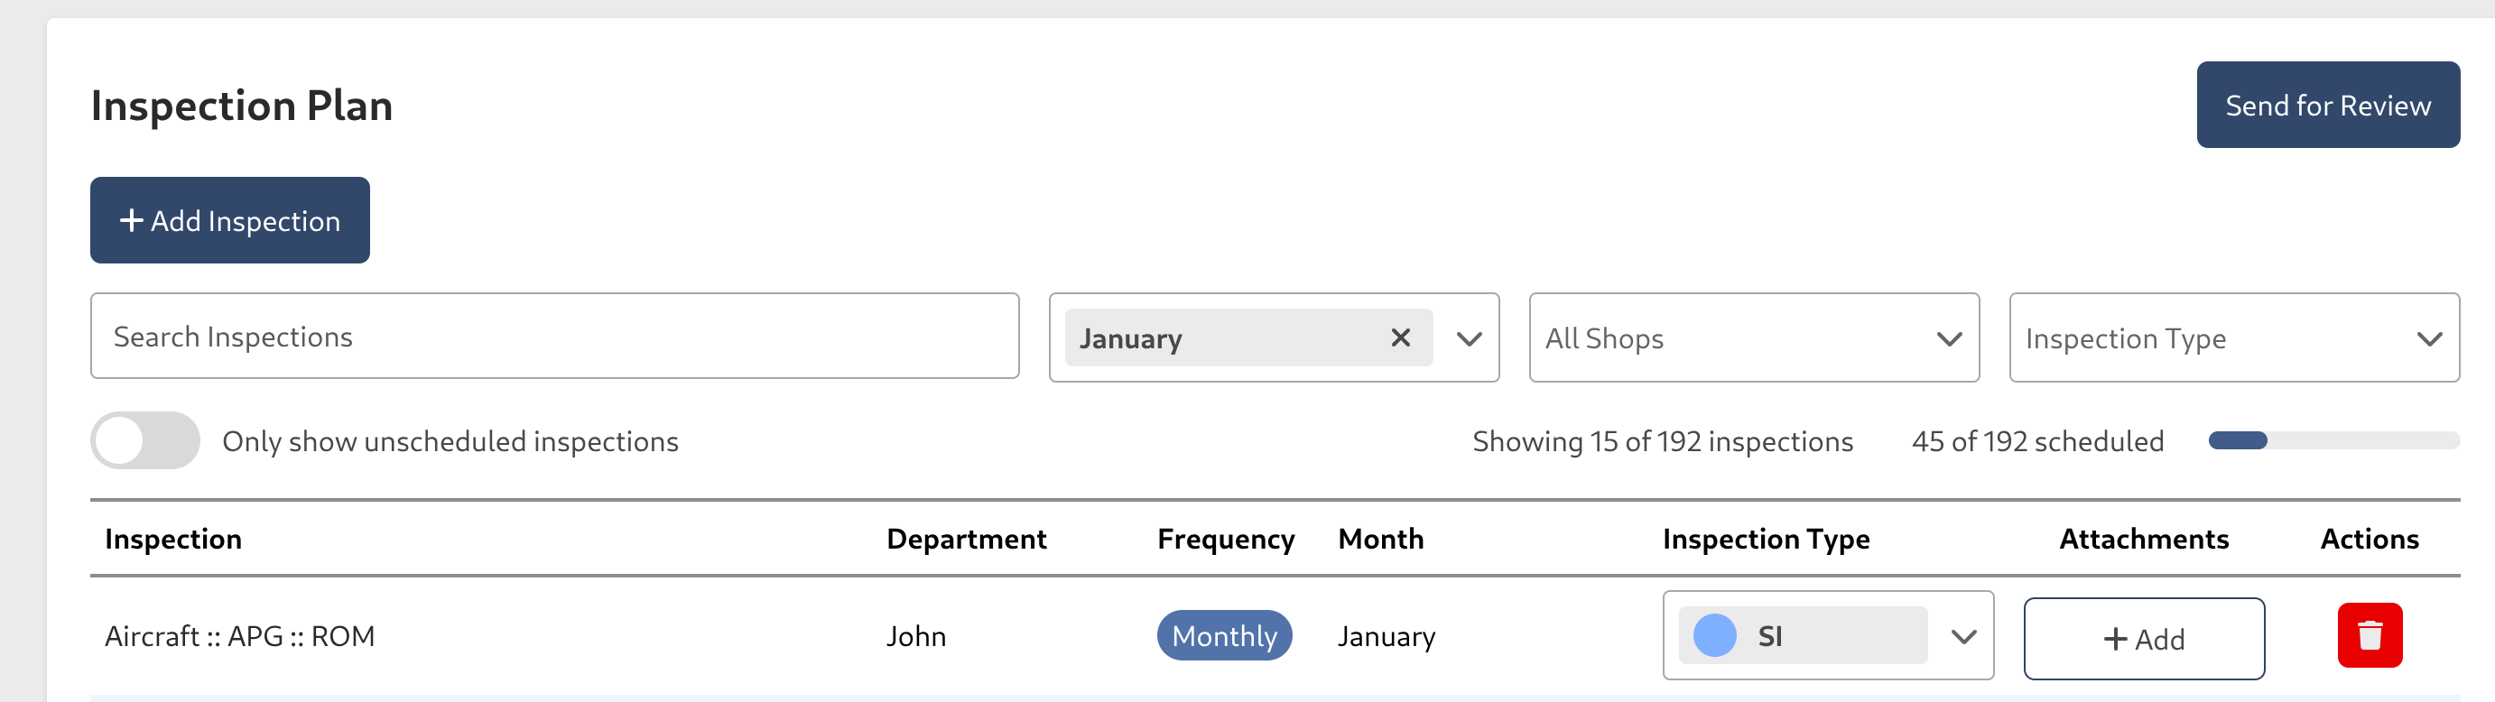
Task: Click the Add Inspection button
Action: pyautogui.click(x=229, y=220)
